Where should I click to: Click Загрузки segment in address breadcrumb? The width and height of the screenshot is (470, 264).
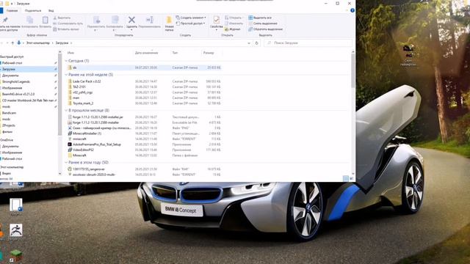[x=62, y=43]
